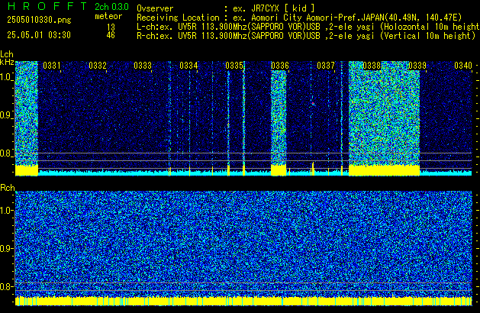Click the Rch 0.8 kHz axis label

(6, 286)
